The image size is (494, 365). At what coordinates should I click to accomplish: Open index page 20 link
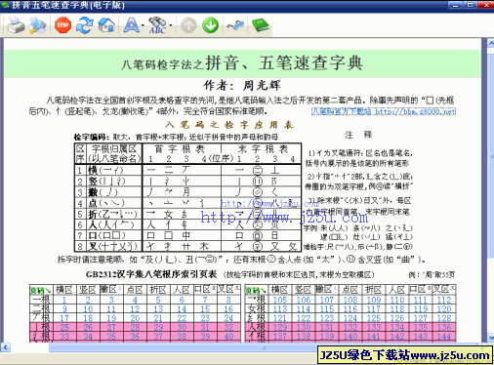pos(135,318)
